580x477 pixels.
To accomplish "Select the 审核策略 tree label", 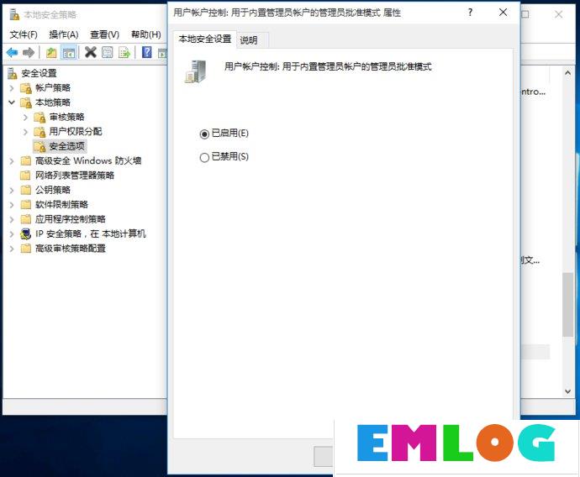I will [x=66, y=117].
